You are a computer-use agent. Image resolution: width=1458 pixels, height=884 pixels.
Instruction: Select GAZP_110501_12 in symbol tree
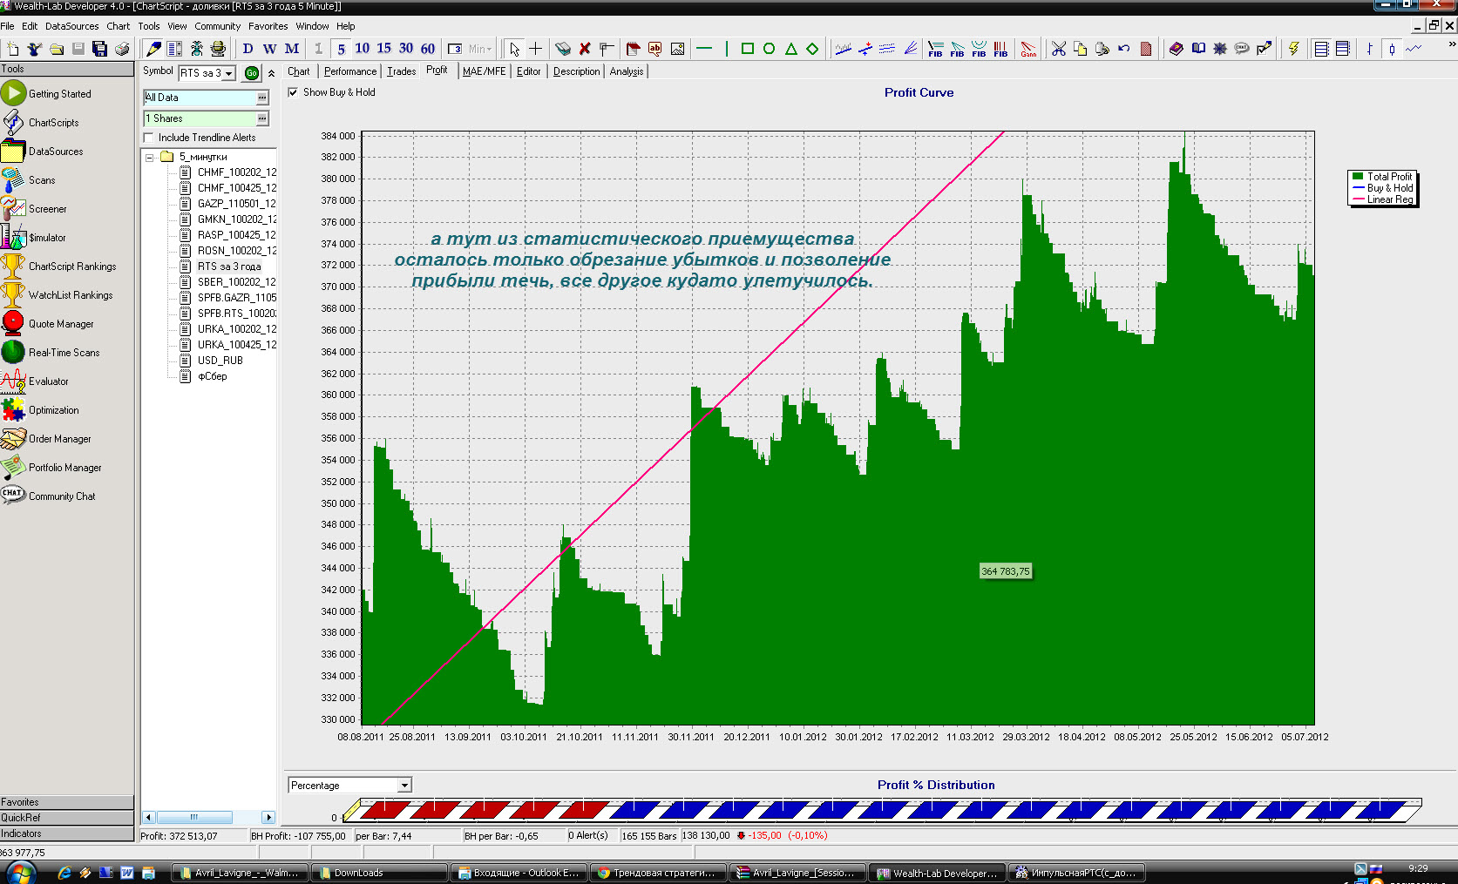click(236, 204)
